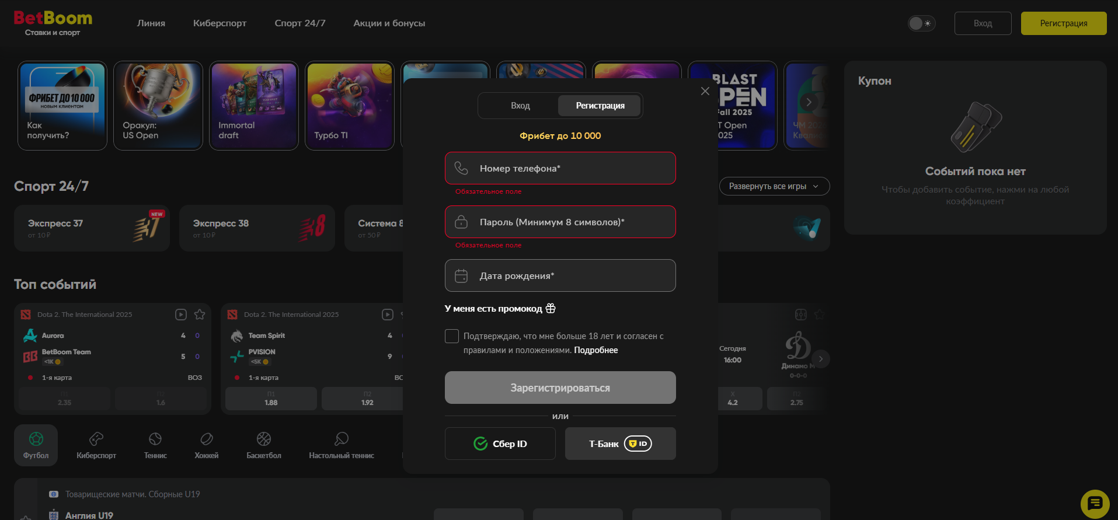Select the Футбол sport icon

(36, 445)
